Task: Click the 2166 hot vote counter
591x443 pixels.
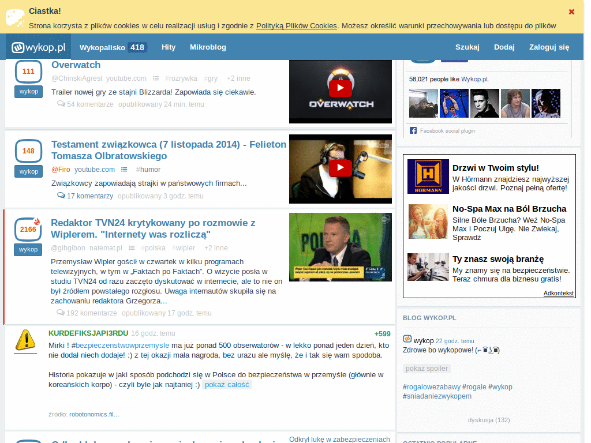Action: (x=28, y=230)
